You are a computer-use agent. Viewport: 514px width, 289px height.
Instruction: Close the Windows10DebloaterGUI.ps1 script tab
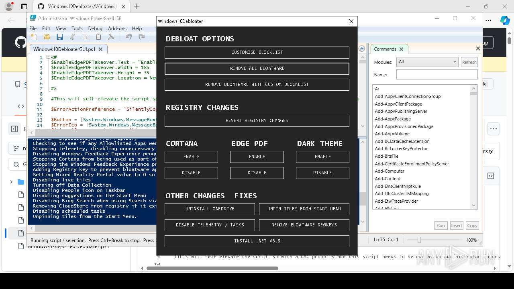coord(100,49)
